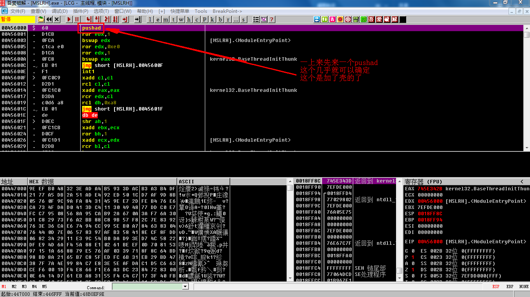Open Call stack with 'k' button
Image resolution: width=530 pixels, height=297 pixels.
pos(212,19)
